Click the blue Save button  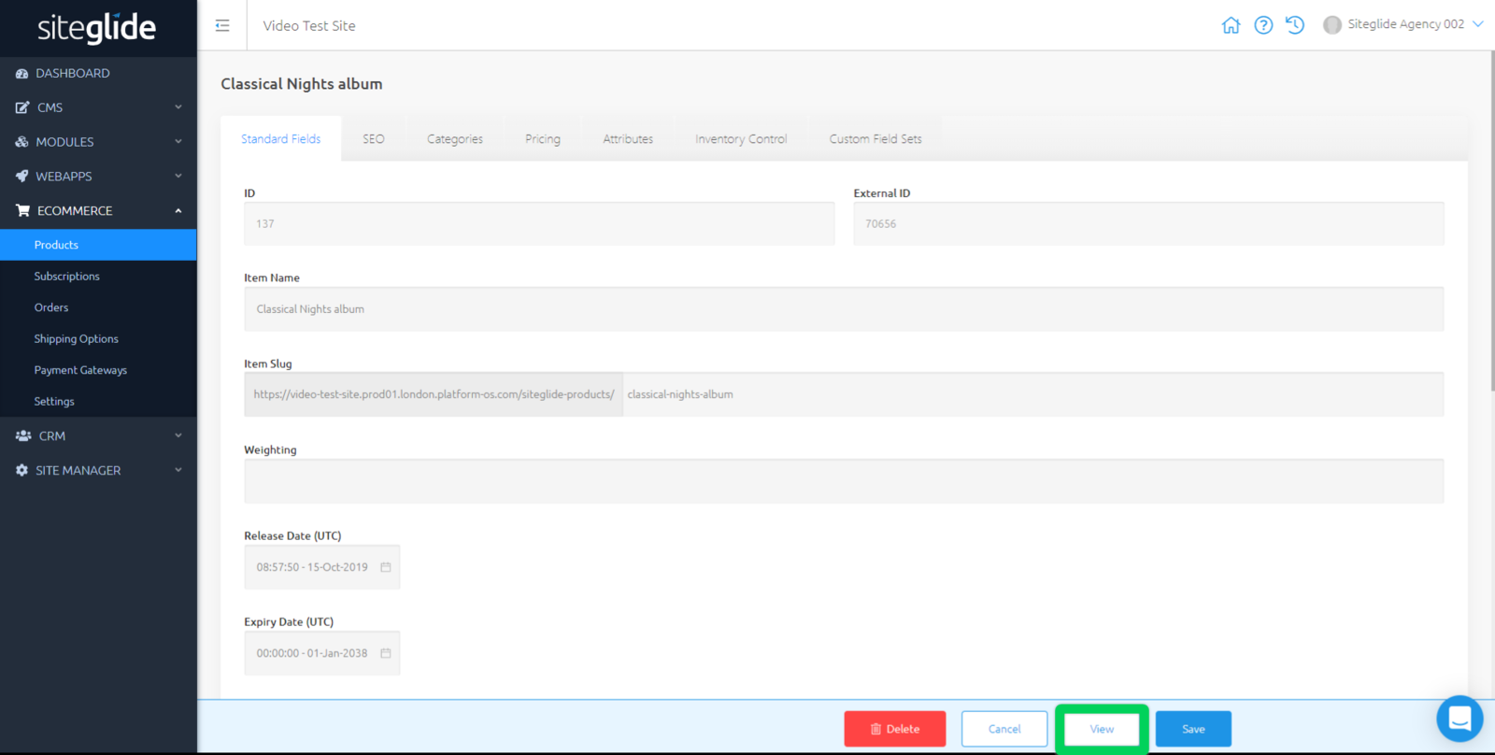pyautogui.click(x=1193, y=729)
